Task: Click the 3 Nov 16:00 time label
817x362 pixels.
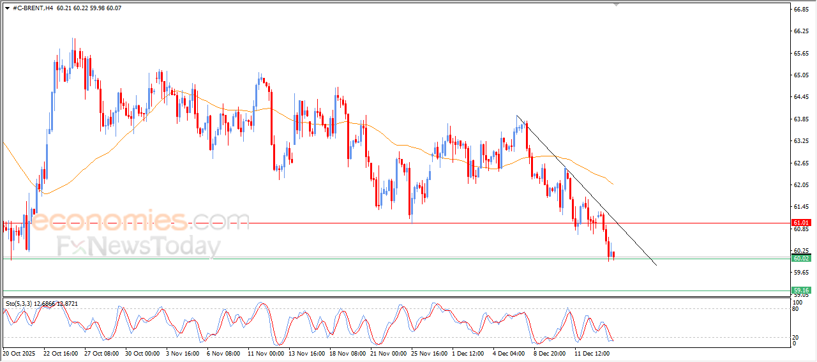Action: [182, 352]
